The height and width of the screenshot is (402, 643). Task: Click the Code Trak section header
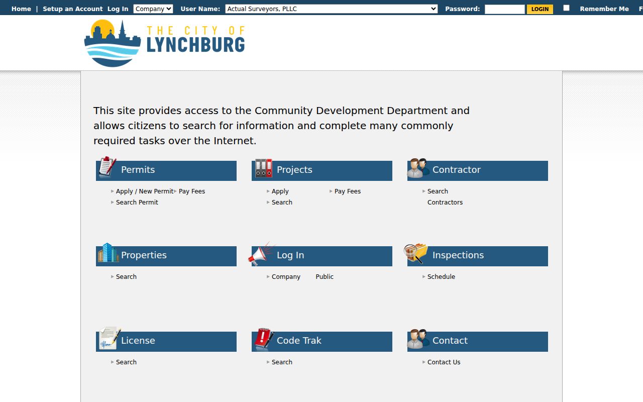click(x=322, y=342)
